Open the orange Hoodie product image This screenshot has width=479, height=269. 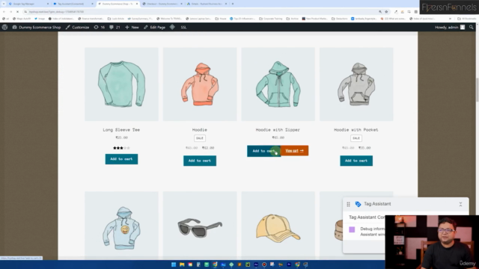(200, 84)
